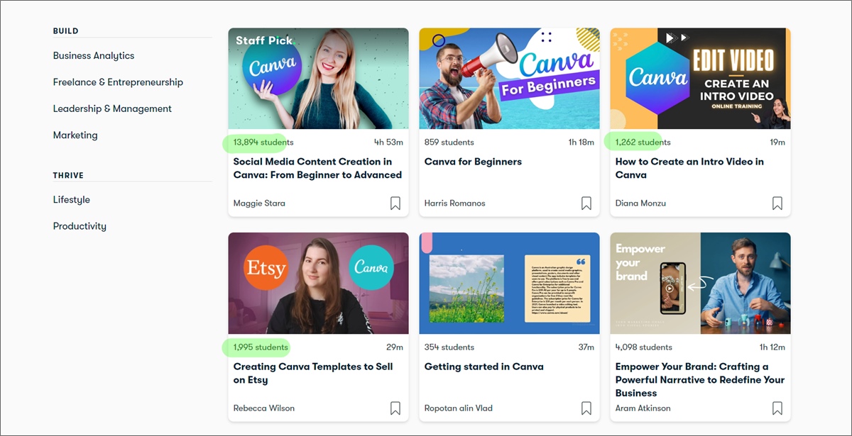
Task: Bookmark "Creating Canva Templates to Sell on Etsy"
Action: 395,408
